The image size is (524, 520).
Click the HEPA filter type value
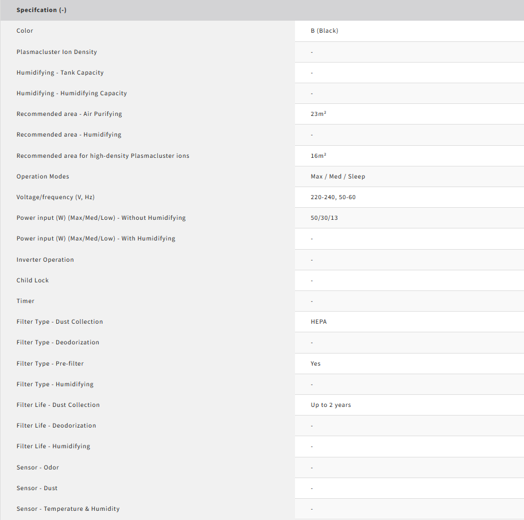pyautogui.click(x=319, y=322)
